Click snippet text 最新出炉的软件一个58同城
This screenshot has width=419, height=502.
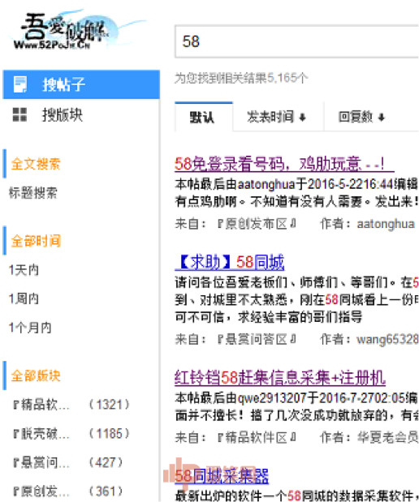(x=262, y=496)
